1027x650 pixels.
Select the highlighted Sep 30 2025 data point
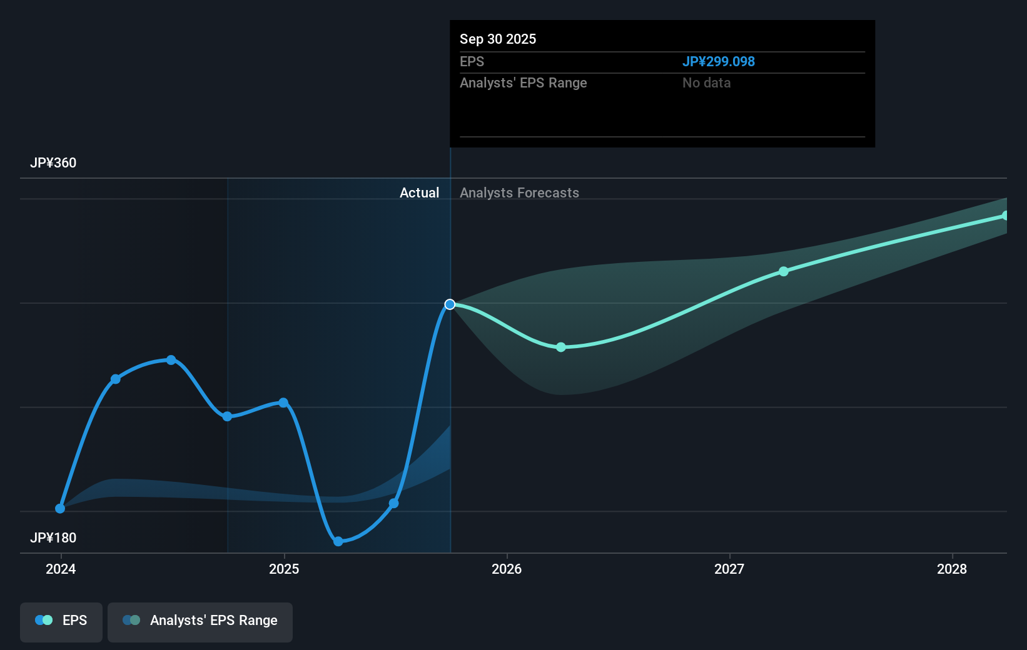pos(450,304)
